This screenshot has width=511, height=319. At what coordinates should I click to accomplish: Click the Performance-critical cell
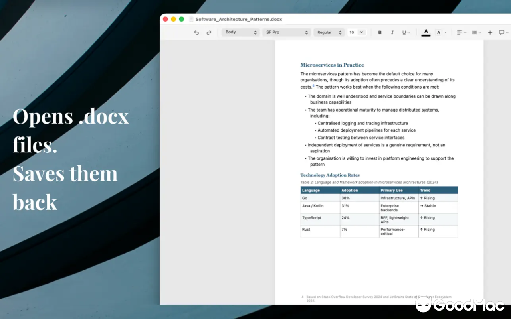pyautogui.click(x=399, y=232)
